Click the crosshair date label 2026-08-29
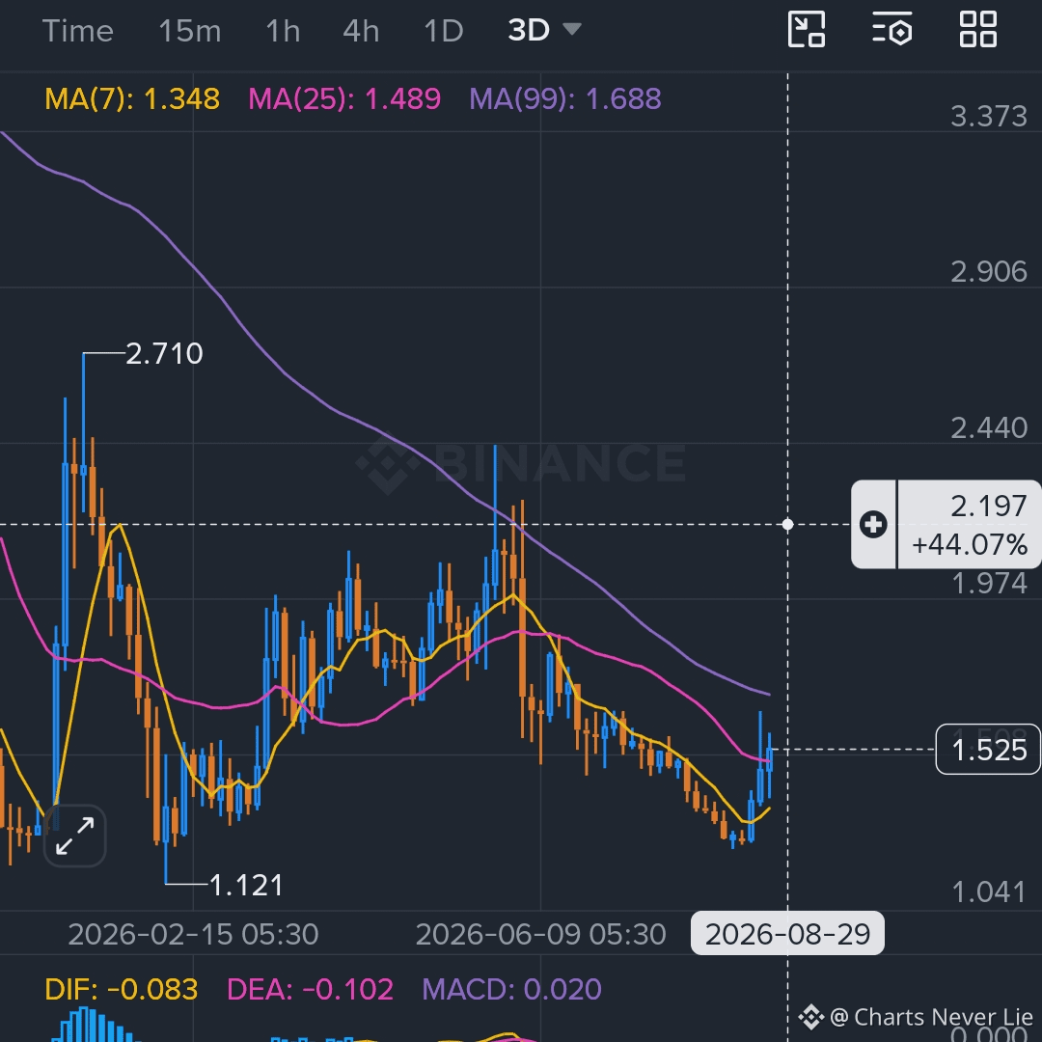This screenshot has width=1042, height=1042. [787, 934]
